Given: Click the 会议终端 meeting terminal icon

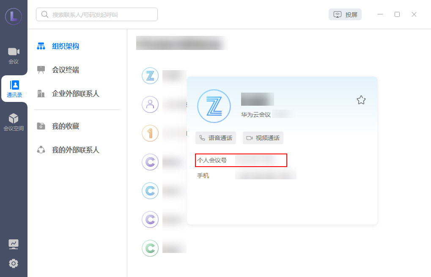Looking at the screenshot, I should click(x=41, y=69).
